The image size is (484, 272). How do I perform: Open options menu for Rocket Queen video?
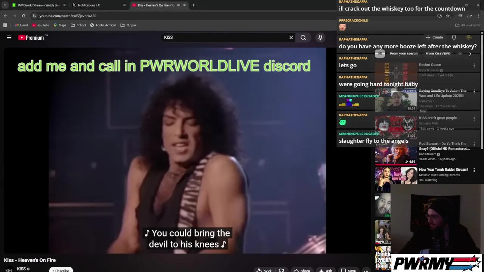[474, 65]
